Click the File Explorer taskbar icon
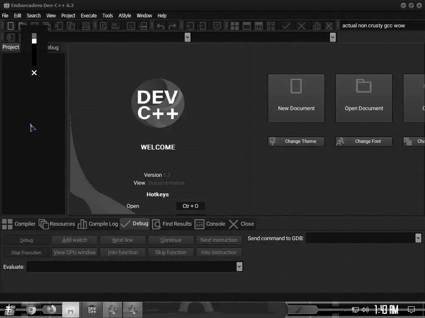425x318 pixels. 71,310
